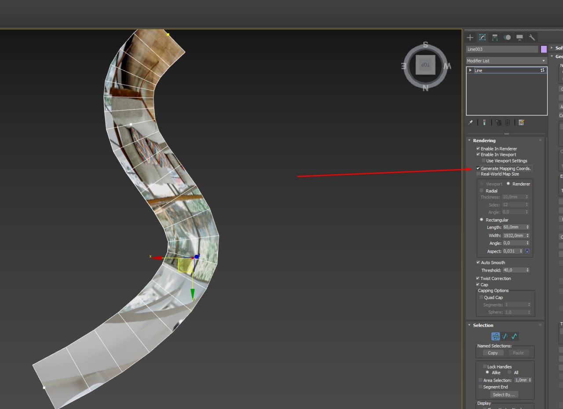Open the Create command panel tab

click(x=470, y=37)
